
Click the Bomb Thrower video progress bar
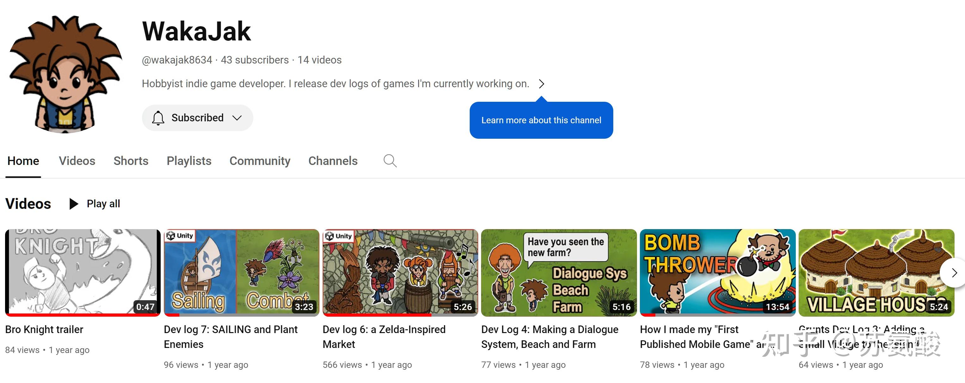pos(717,315)
